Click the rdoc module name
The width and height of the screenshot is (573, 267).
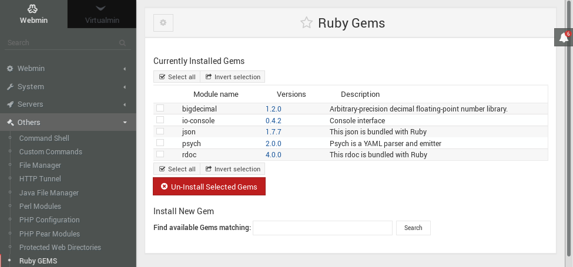[189, 155]
